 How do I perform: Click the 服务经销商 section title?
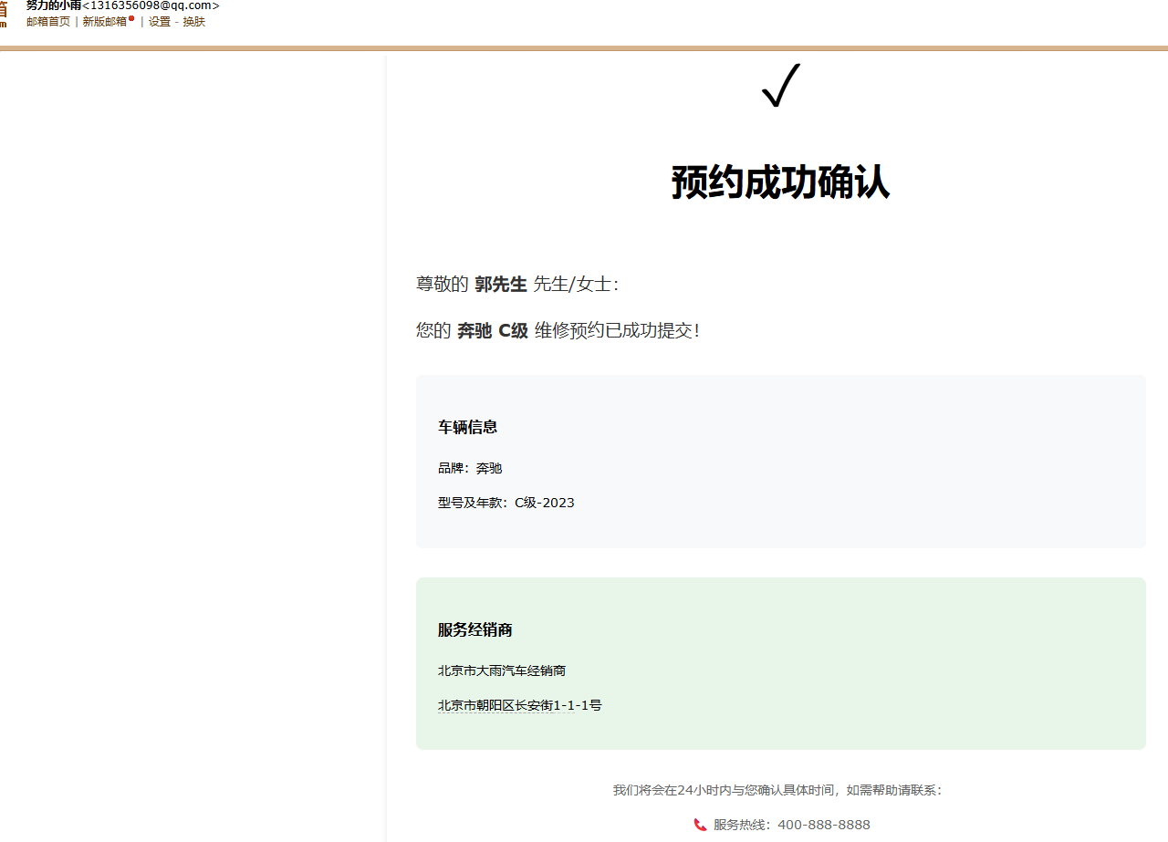(x=474, y=629)
